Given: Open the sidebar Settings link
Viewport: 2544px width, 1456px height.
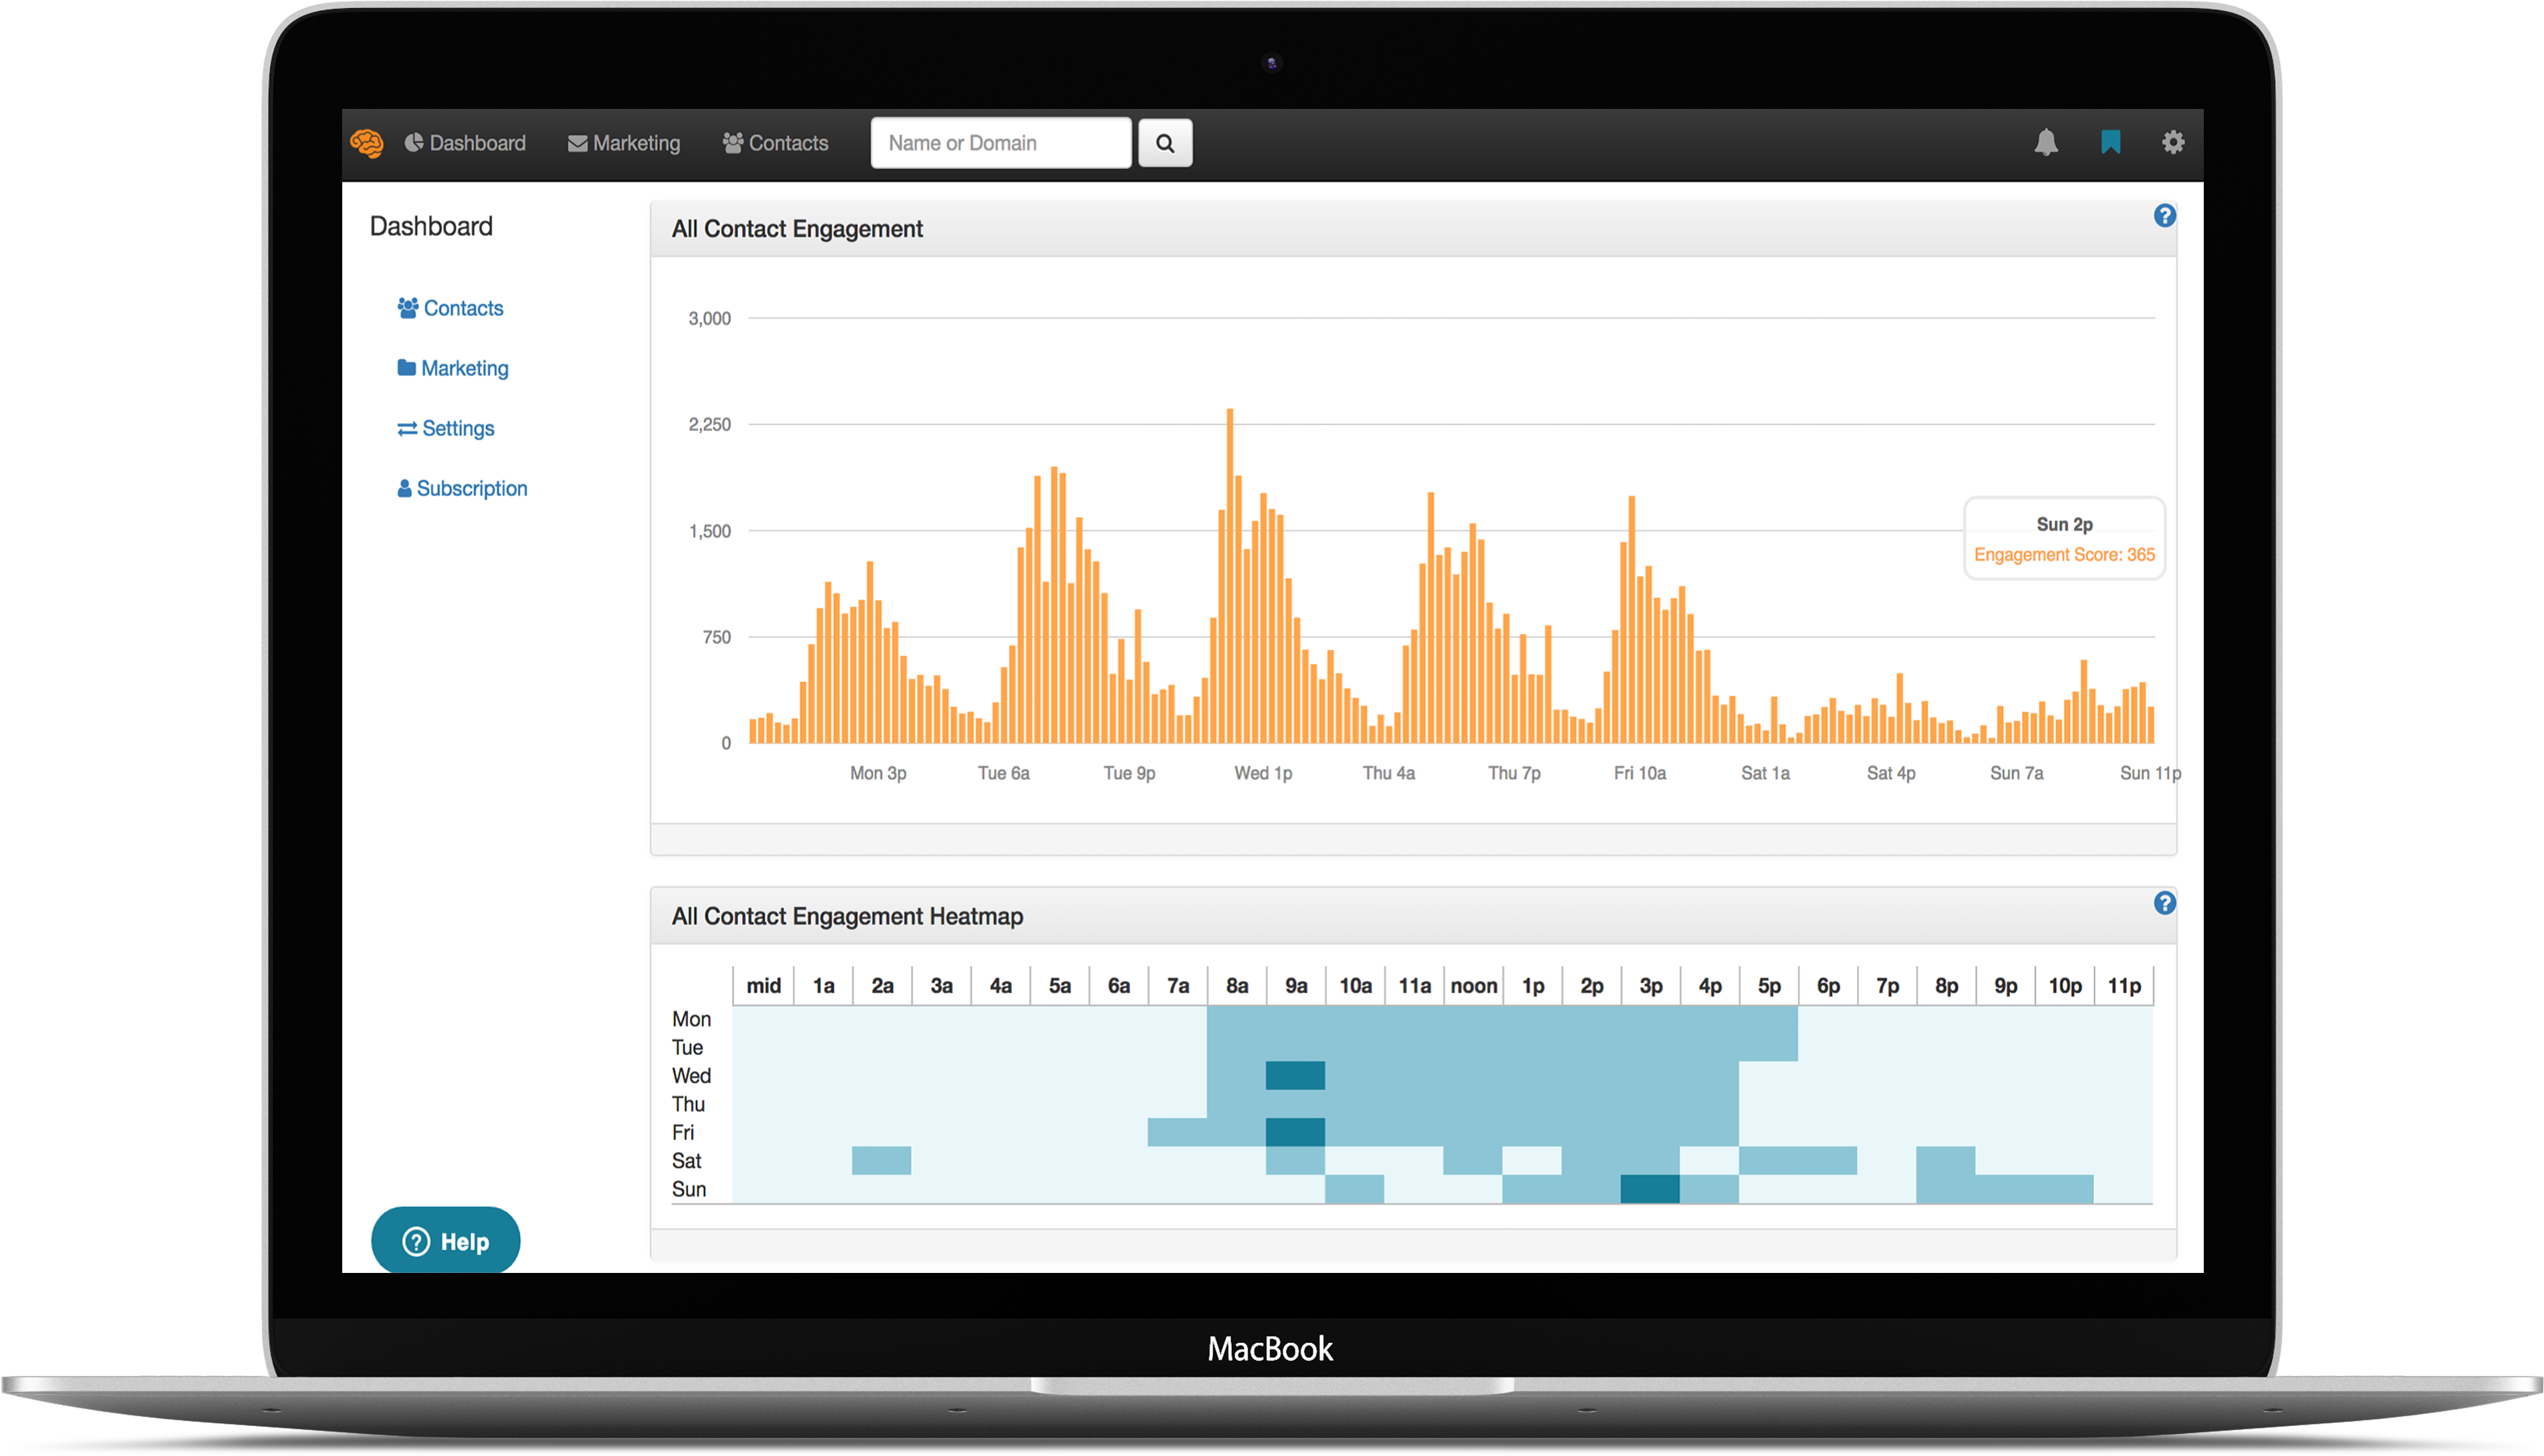Looking at the screenshot, I should (x=446, y=428).
